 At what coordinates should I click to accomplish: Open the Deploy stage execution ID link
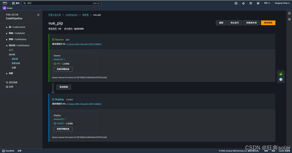(84, 104)
